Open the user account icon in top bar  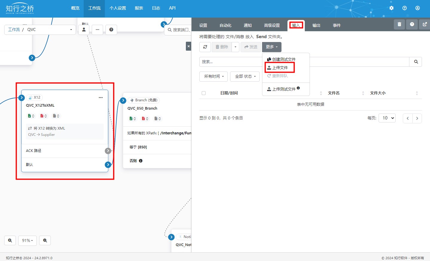click(x=417, y=8)
